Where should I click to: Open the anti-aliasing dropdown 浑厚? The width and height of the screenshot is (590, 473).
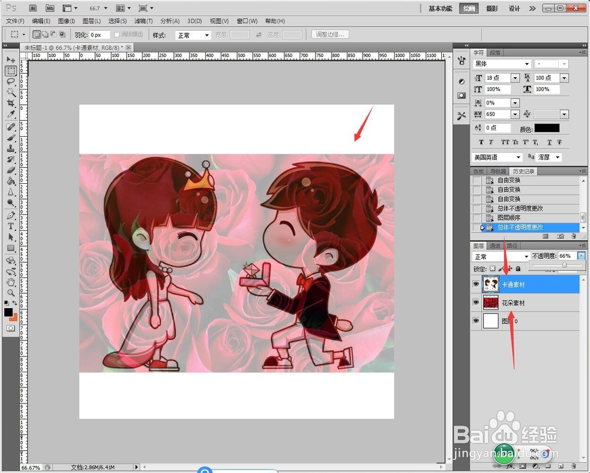pos(549,157)
